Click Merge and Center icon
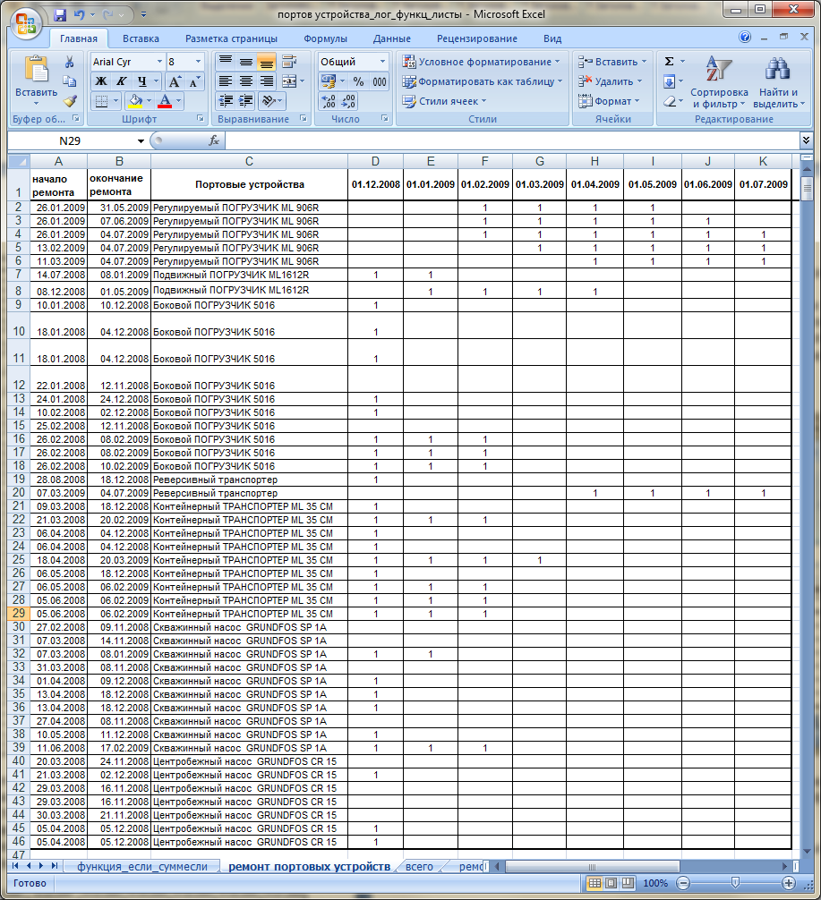The image size is (821, 900). tap(289, 81)
